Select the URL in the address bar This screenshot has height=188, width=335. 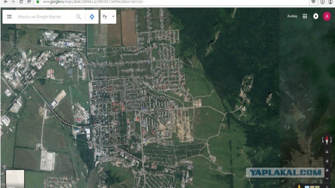click(x=93, y=2)
